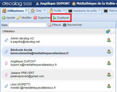Screen dimensions: 117x92
Task: Open the column settings gear icon
Action: (x=108, y=31)
